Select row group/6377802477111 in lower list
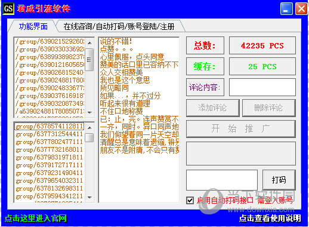The height and width of the screenshot is (227, 309). [x=50, y=142]
